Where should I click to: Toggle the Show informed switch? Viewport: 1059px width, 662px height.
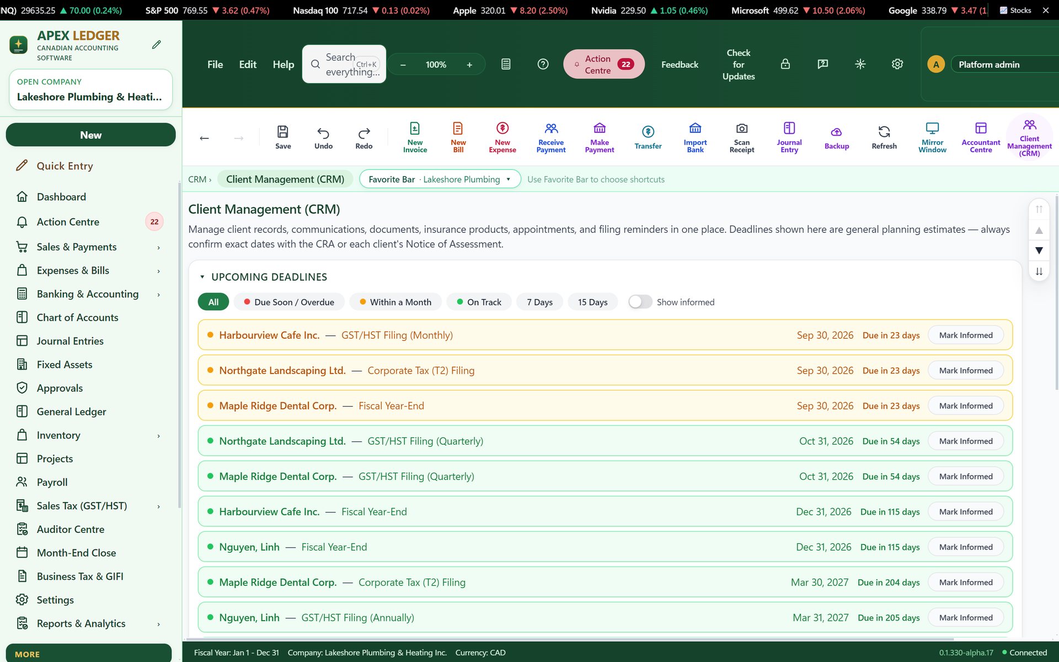640,302
